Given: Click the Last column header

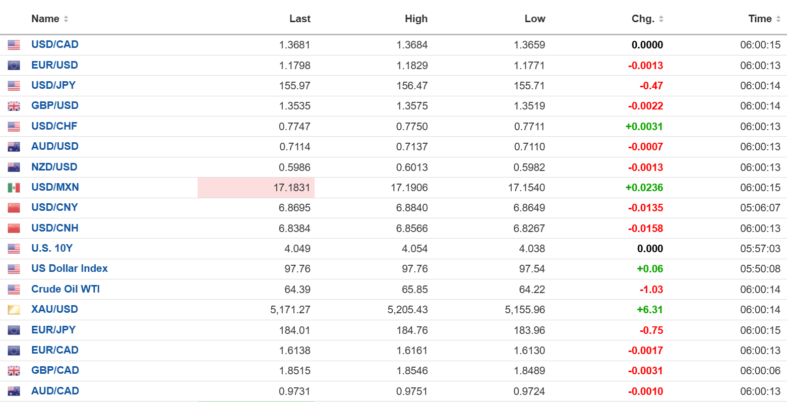Looking at the screenshot, I should click(299, 19).
